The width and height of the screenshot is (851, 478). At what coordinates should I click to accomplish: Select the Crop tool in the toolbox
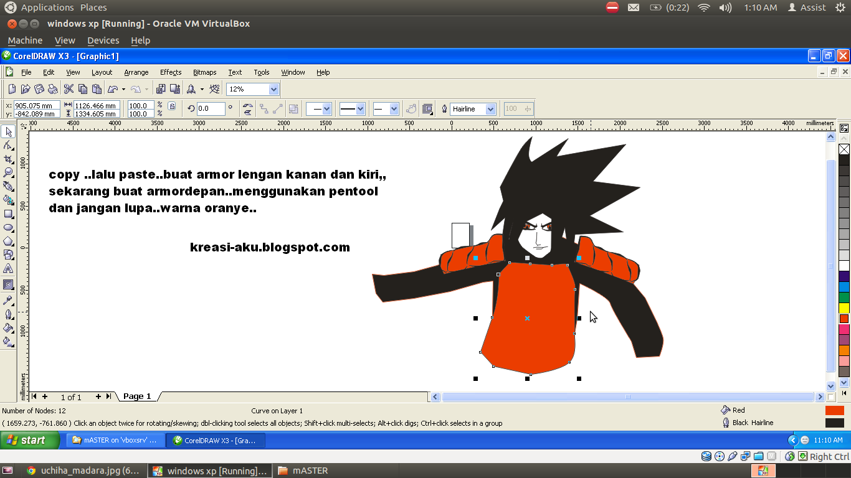click(x=8, y=159)
